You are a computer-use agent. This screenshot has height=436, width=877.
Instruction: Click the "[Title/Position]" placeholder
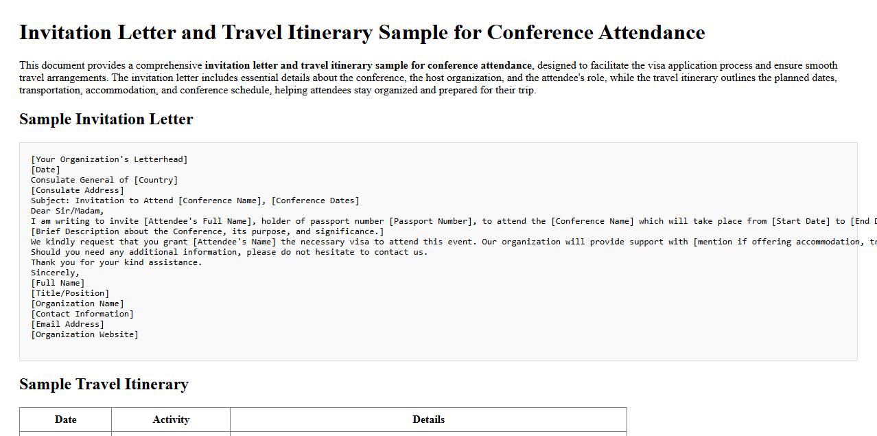69,293
